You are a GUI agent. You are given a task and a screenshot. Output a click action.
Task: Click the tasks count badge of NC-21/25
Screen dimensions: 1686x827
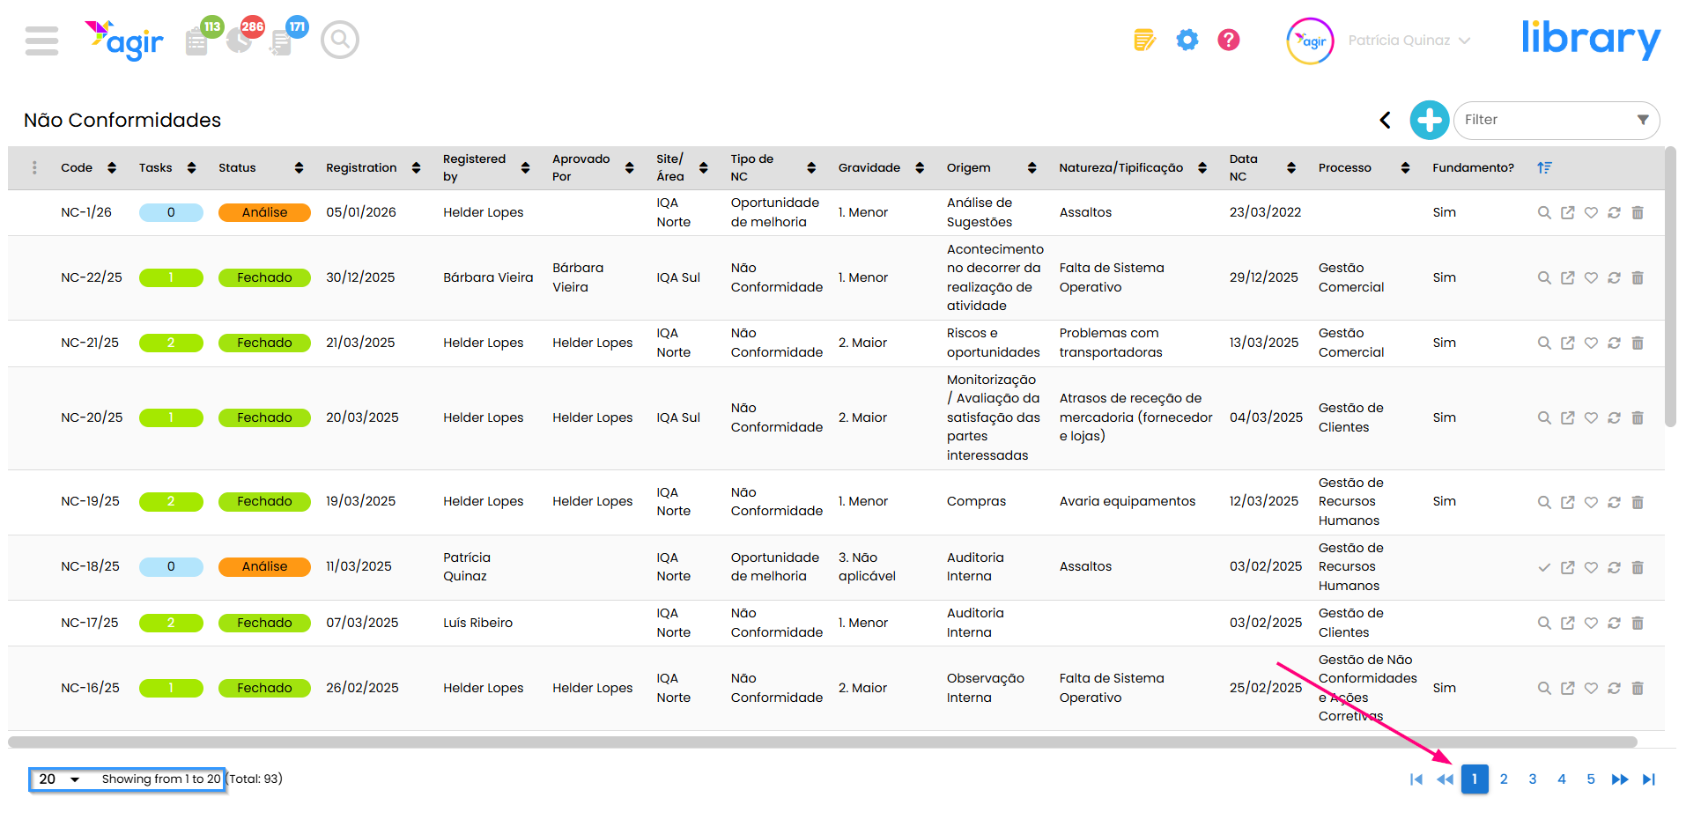[171, 343]
